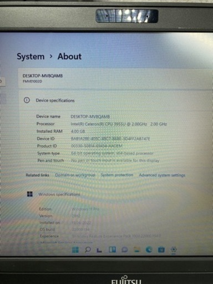Click the Device specifications info icon
Screen dimensions: 213x284
(x=27, y=100)
